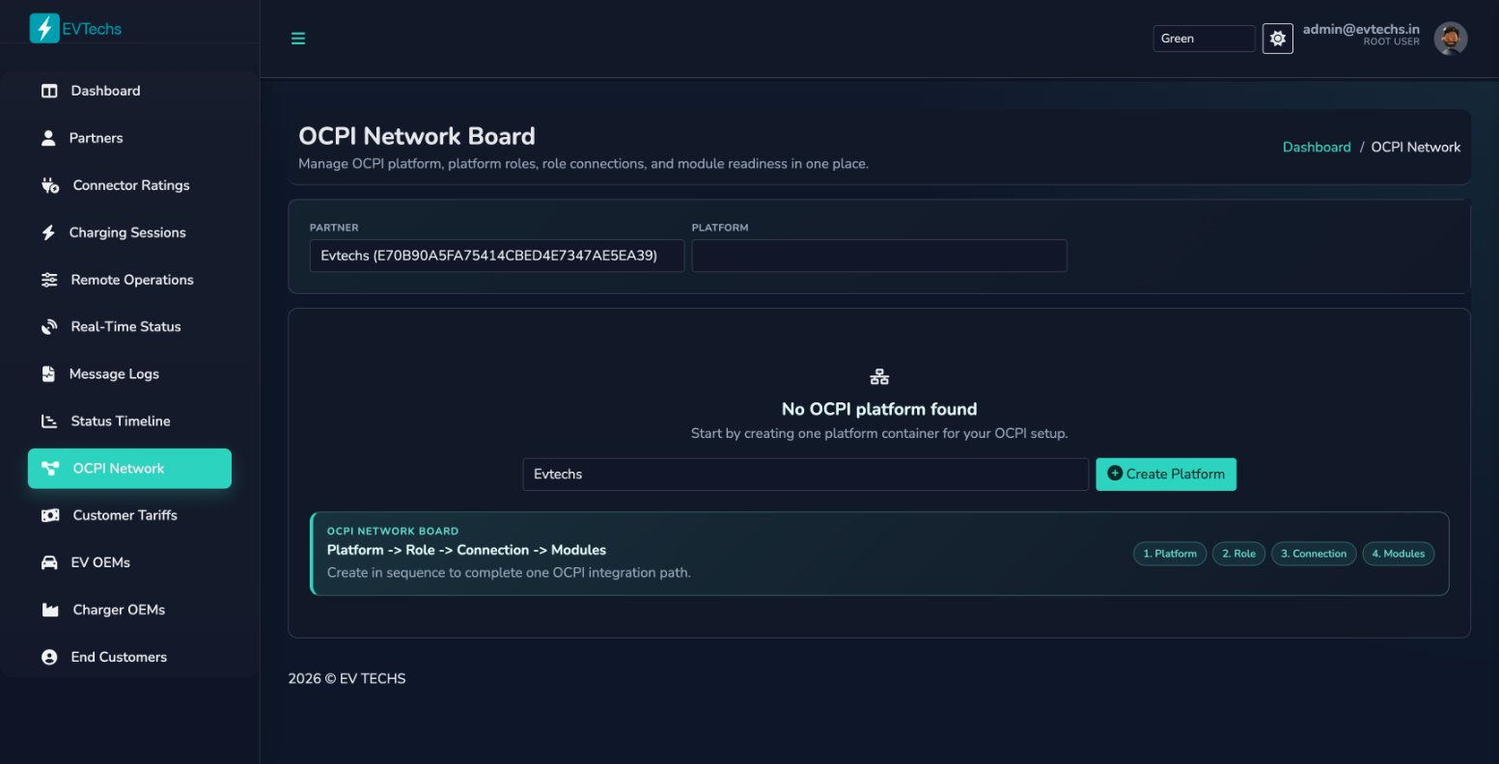Image resolution: width=1499 pixels, height=764 pixels.
Task: Open the Partner selection dropdown
Action: click(x=496, y=256)
